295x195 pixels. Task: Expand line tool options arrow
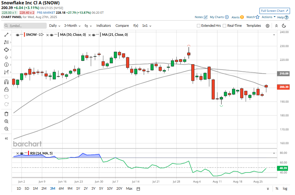[11, 35]
